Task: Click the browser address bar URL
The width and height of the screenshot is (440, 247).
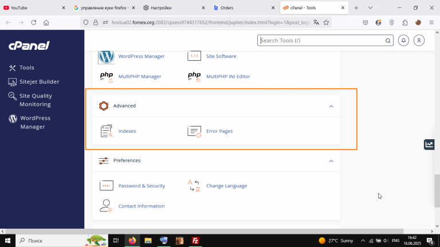Action: (x=210, y=22)
